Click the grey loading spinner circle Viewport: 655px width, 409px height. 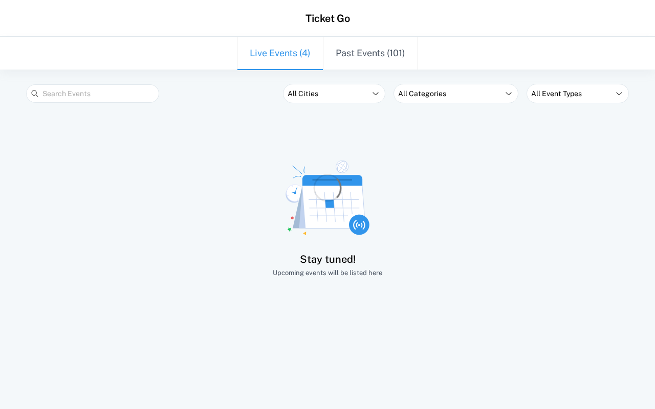[x=327, y=188]
